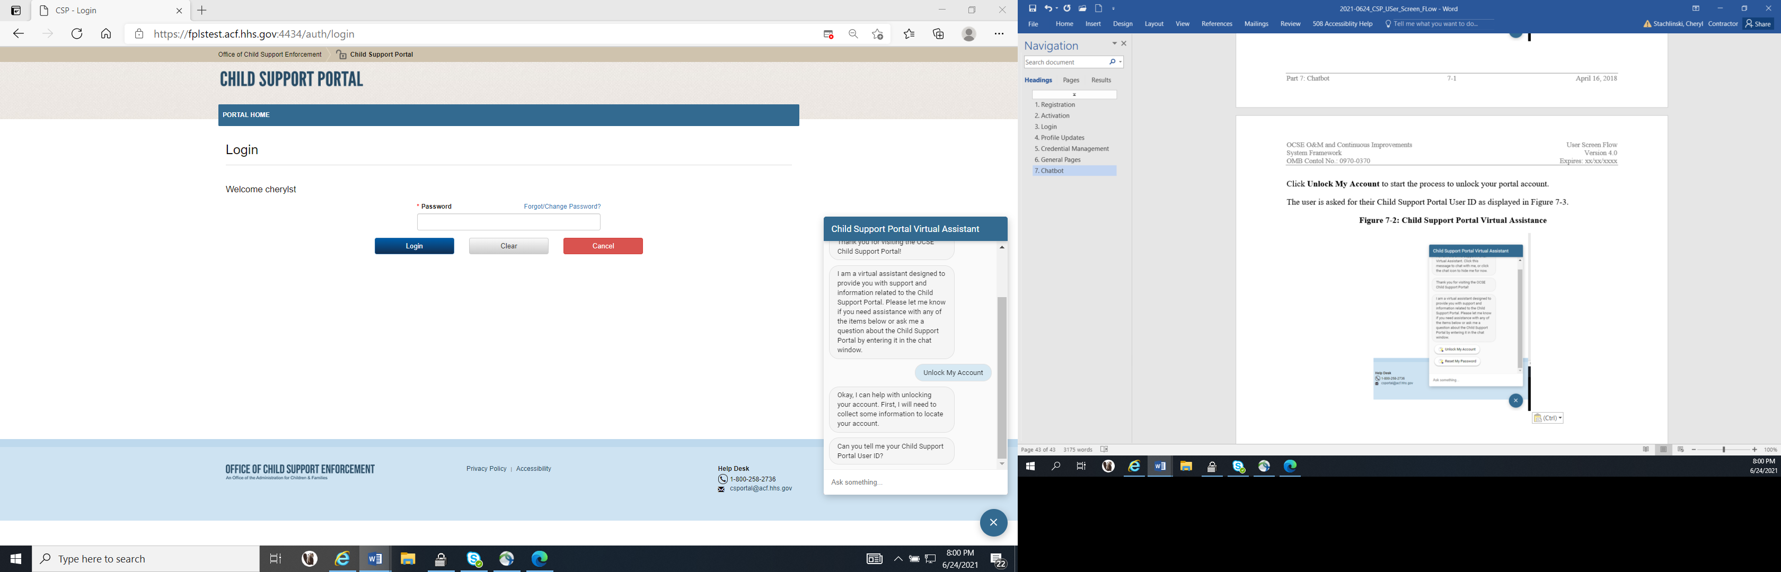1781x572 pixels.
Task: Expand search options arrow in Search document box
Action: [1120, 62]
